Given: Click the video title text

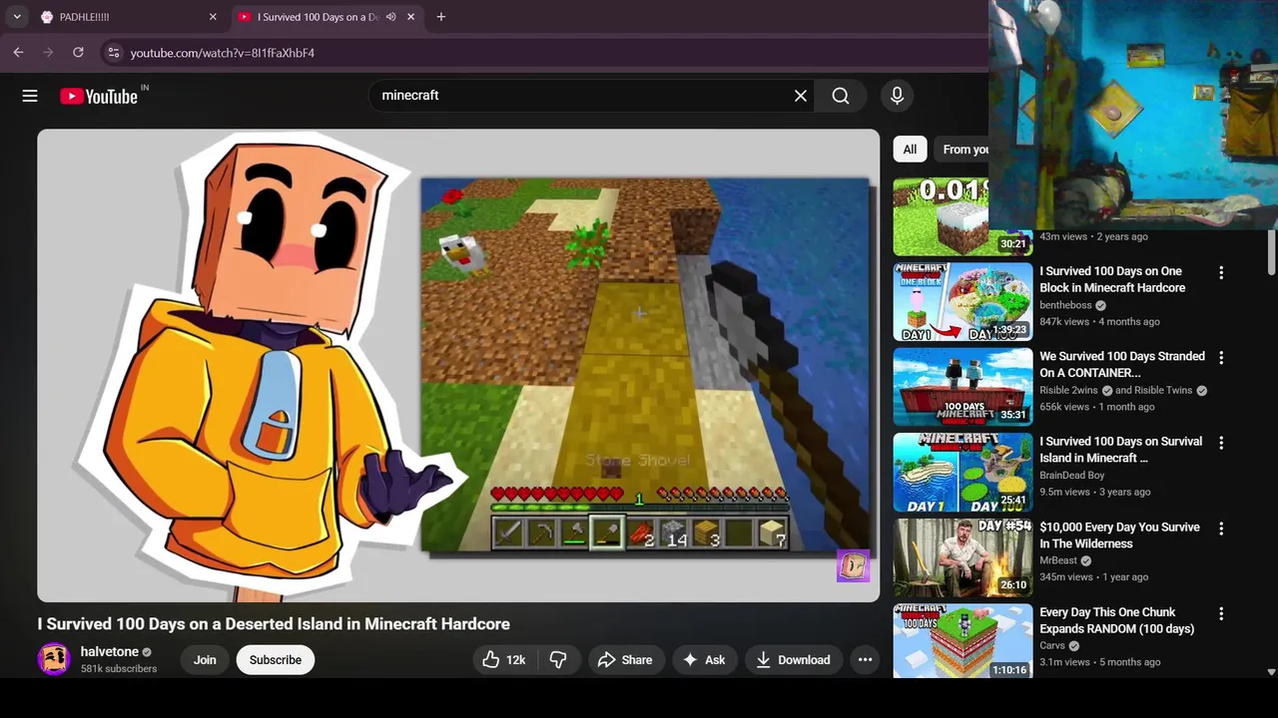Looking at the screenshot, I should click(274, 624).
